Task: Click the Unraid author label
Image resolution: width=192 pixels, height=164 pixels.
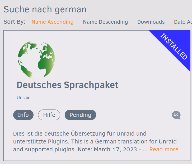Action: point(24,98)
